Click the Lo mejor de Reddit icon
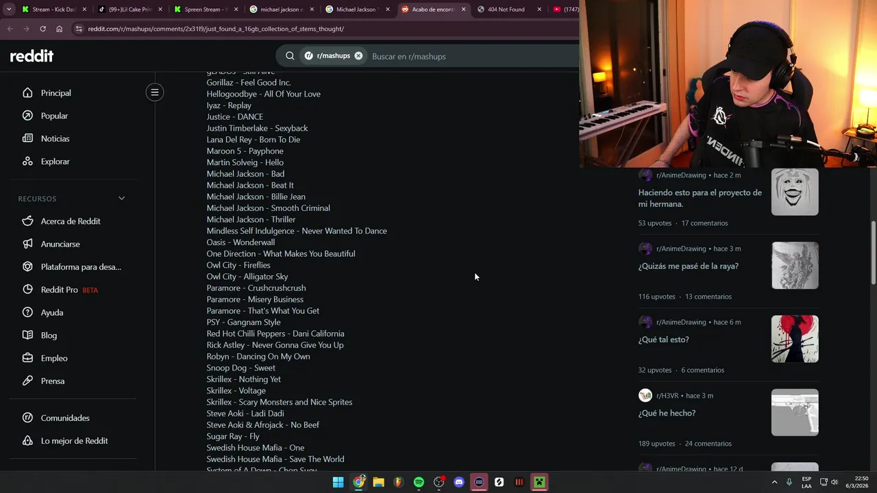Screen dimensions: 877x493 27,441
